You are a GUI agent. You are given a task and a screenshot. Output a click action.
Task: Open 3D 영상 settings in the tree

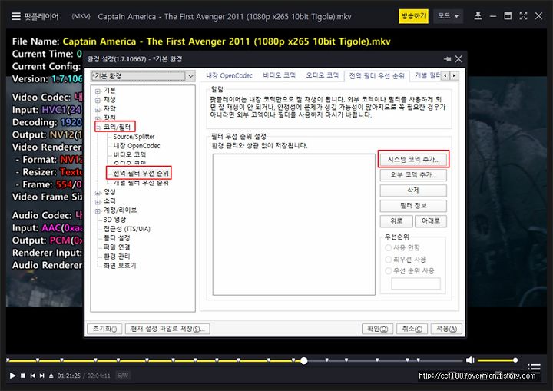pyautogui.click(x=114, y=220)
